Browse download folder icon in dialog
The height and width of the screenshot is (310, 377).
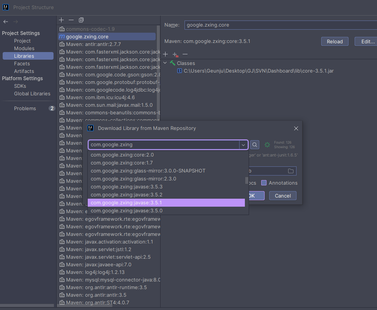point(291,171)
